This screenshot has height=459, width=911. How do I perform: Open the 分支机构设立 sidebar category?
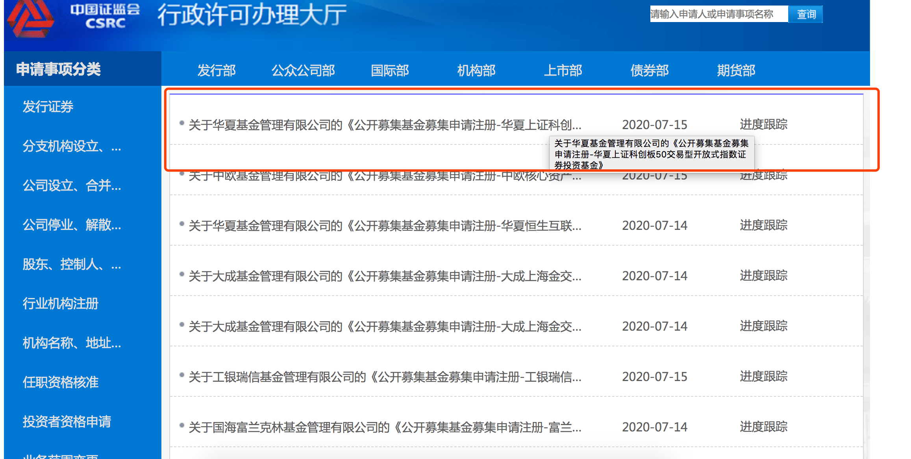(72, 146)
